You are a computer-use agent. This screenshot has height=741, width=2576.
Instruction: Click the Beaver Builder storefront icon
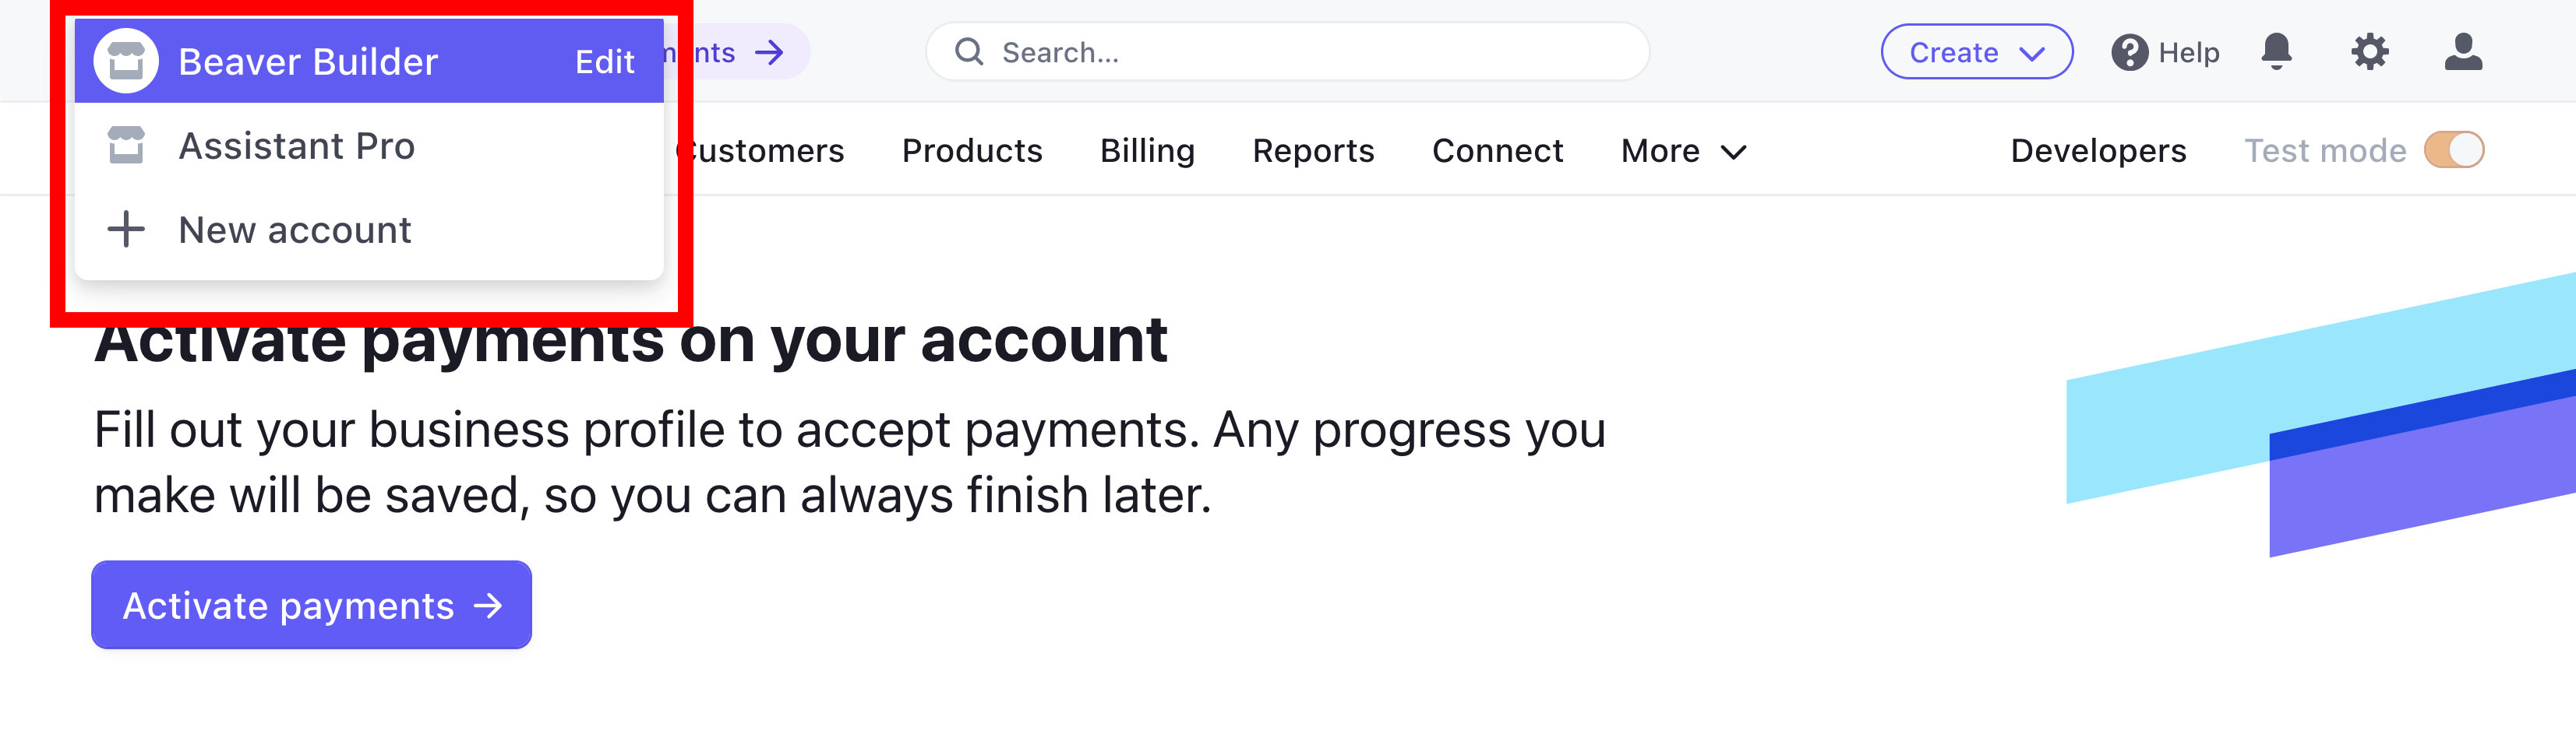coord(128,60)
